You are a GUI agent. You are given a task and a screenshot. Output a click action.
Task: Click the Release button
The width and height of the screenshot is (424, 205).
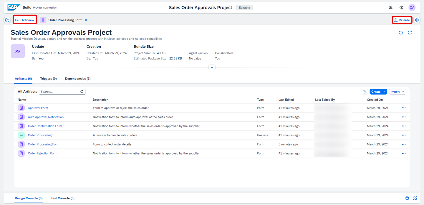pos(402,20)
